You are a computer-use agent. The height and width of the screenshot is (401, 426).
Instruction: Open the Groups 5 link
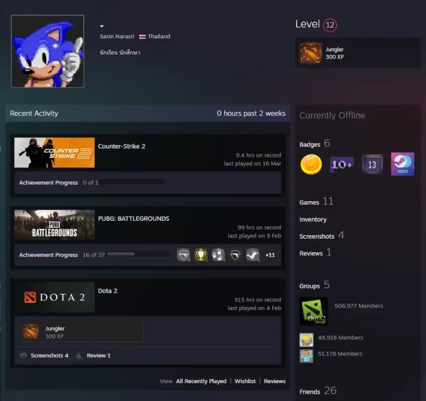315,285
